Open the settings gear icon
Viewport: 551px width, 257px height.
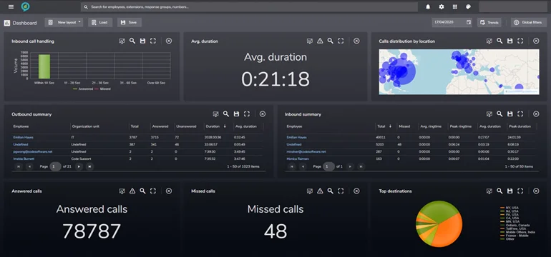442,6
